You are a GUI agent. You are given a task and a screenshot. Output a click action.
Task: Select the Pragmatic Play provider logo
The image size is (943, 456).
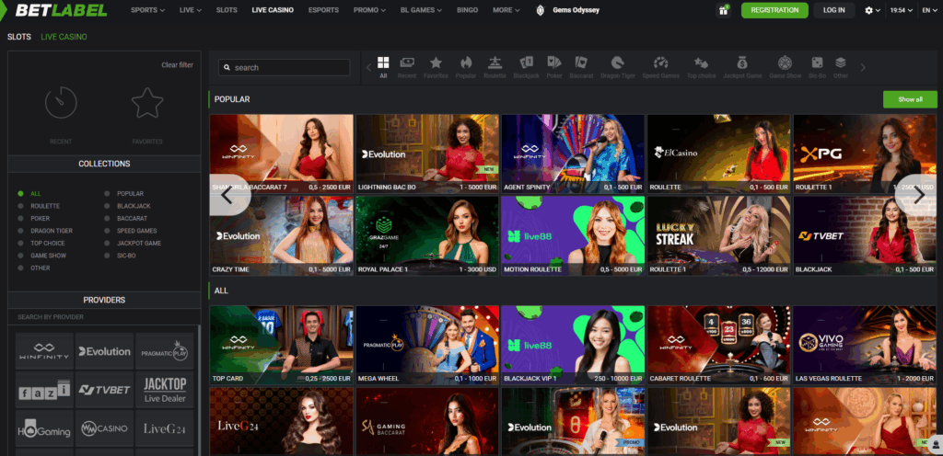pyautogui.click(x=165, y=351)
